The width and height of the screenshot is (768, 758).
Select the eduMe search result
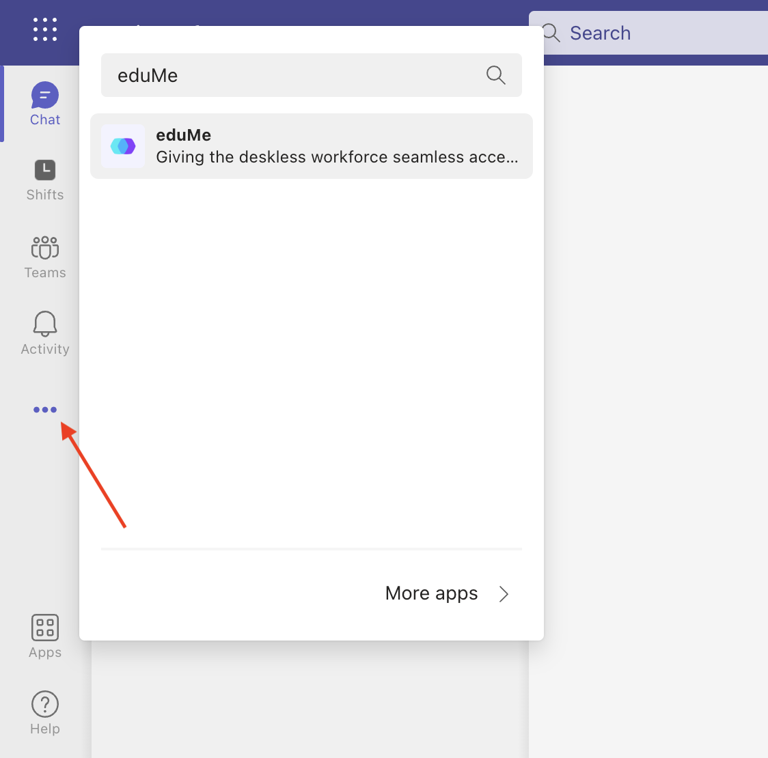point(311,145)
